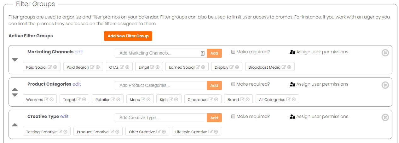Click edit link next to Marketing Channels
399x143 pixels.
point(79,52)
